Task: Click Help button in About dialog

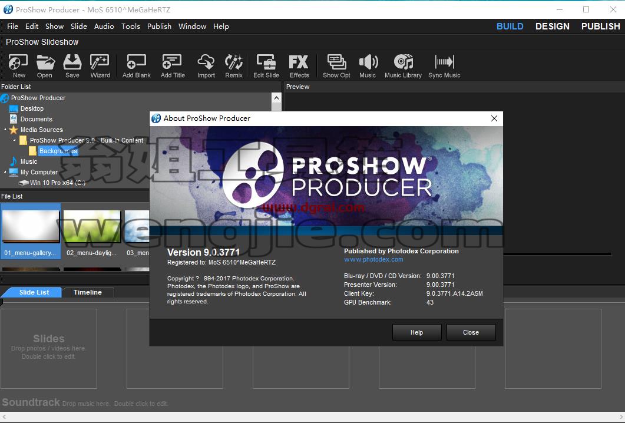Action: tap(416, 332)
